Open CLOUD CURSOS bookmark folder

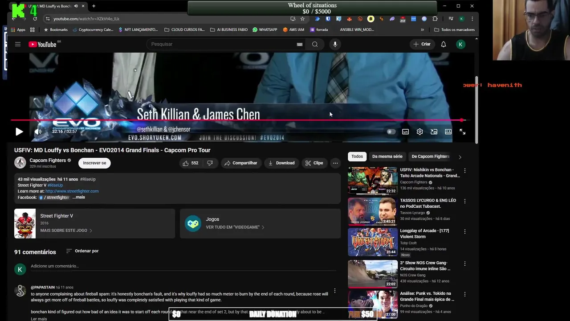[184, 30]
